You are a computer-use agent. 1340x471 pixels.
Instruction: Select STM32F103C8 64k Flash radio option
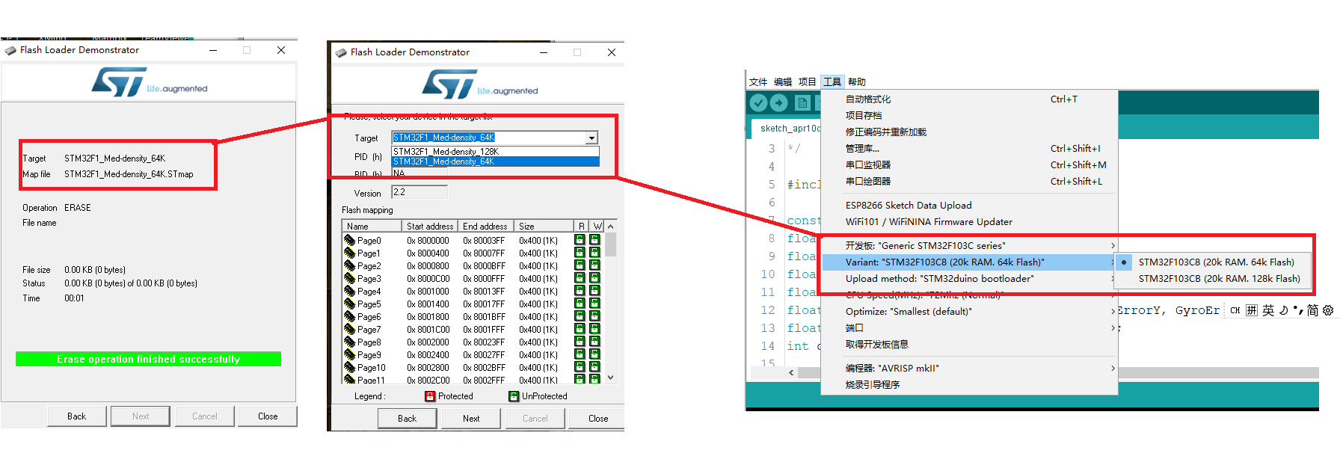1212,262
